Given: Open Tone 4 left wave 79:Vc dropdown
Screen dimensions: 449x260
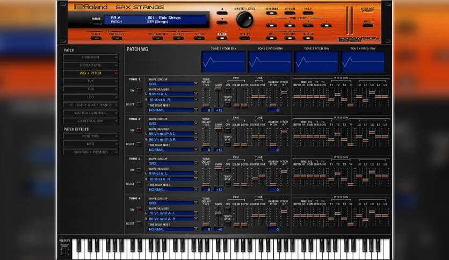Looking at the screenshot, I should click(x=172, y=213).
